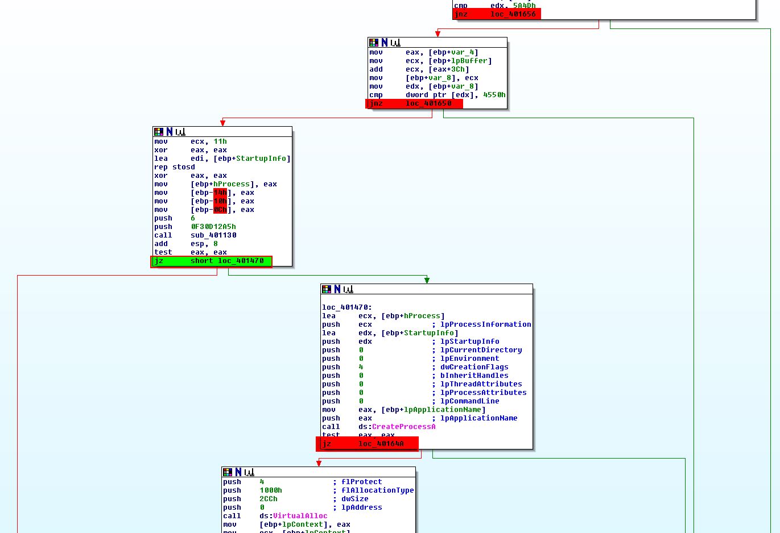
Task: Select the line mov edx, [ebp+var_8]
Action: tap(424, 86)
